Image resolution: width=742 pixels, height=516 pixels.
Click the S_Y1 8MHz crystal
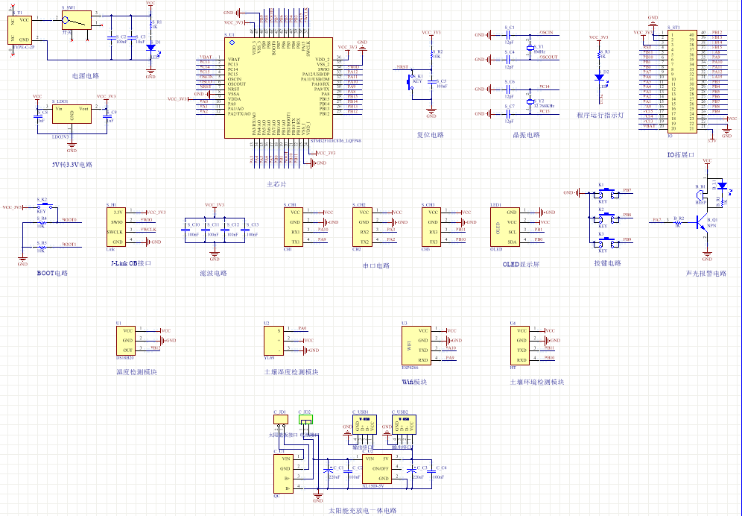pyautogui.click(x=530, y=48)
